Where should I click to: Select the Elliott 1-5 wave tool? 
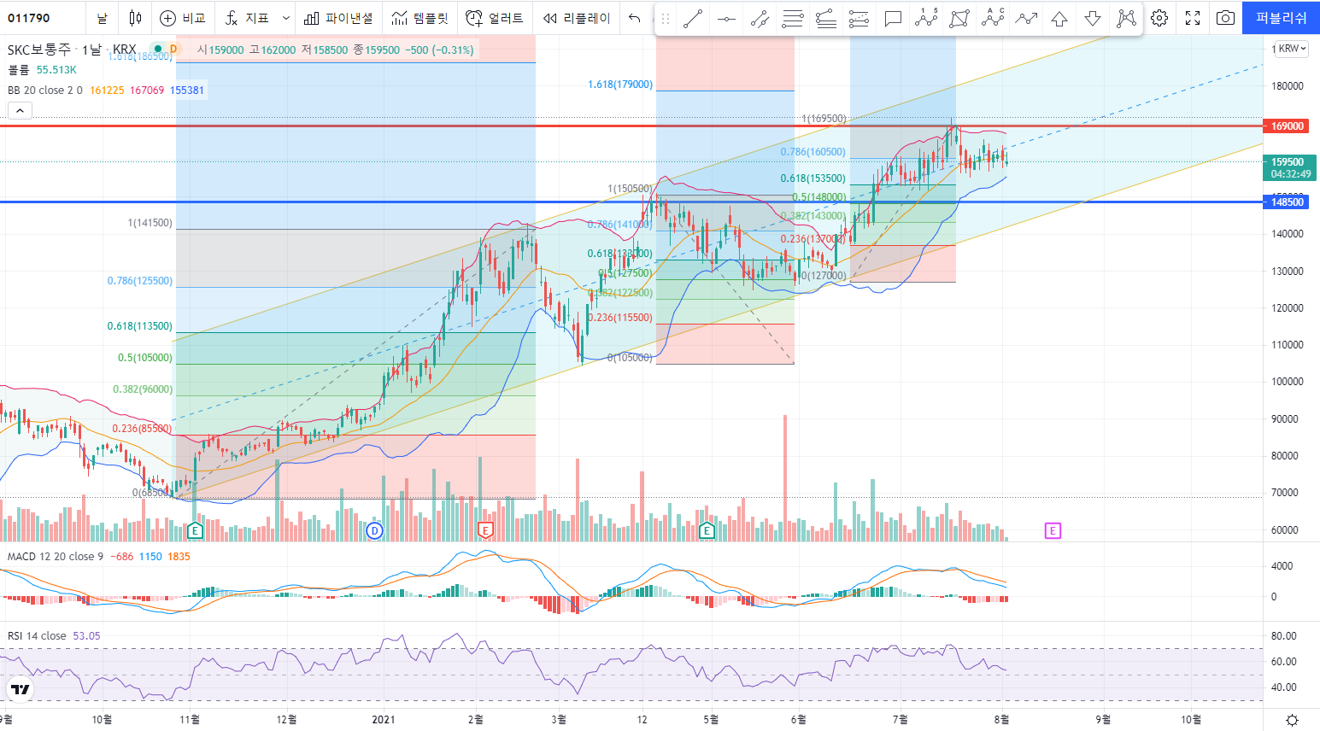point(926,19)
